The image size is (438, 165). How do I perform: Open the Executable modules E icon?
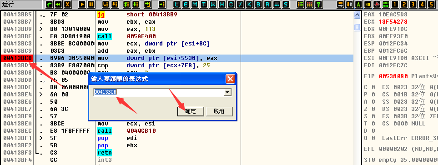tap(186, 4)
